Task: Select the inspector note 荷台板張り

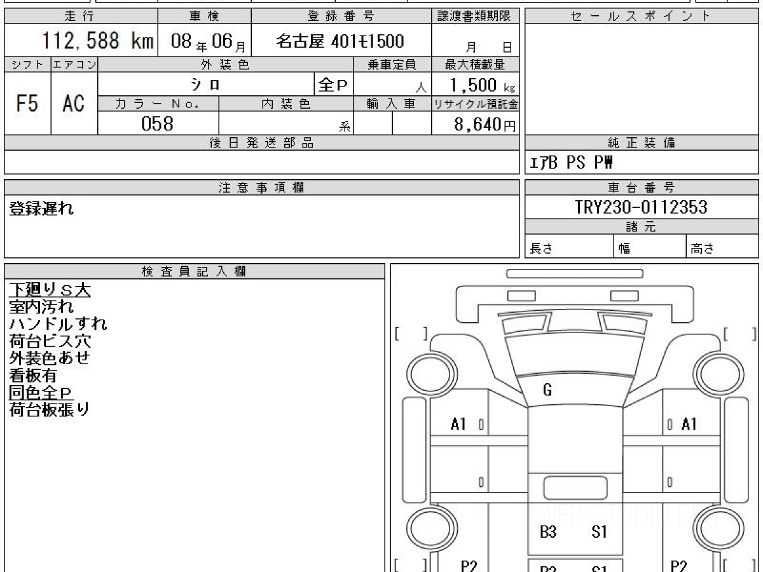Action: 50,410
